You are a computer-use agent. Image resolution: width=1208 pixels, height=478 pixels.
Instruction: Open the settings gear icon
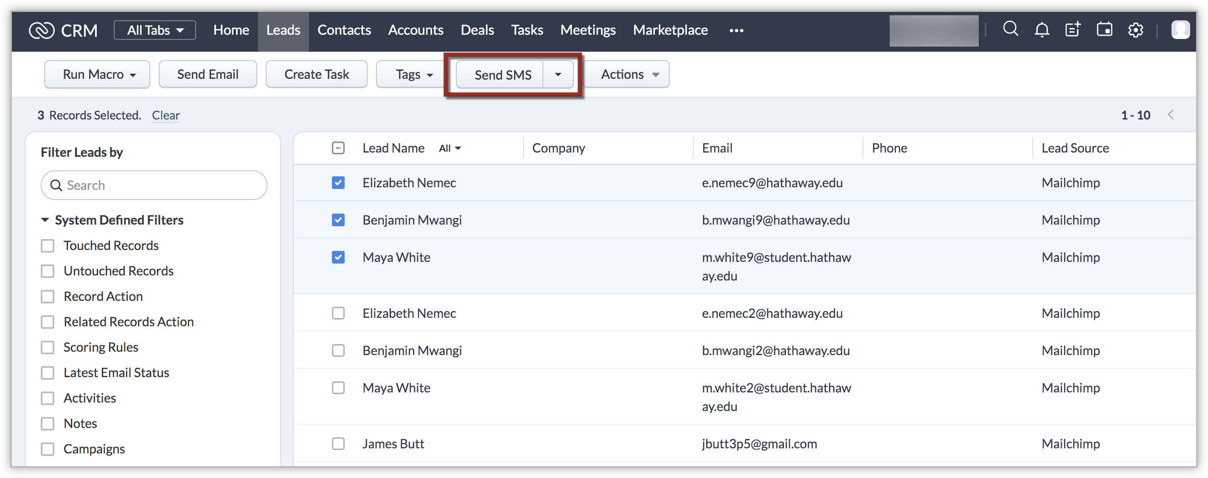(1135, 31)
